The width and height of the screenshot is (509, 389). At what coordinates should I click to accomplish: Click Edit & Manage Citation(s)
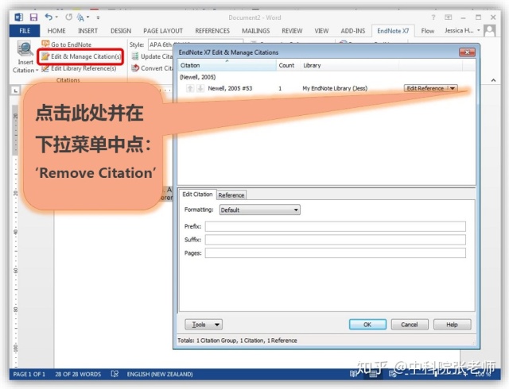(x=81, y=56)
